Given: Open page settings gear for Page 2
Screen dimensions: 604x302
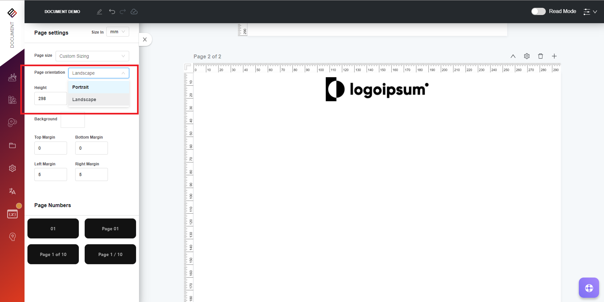Looking at the screenshot, I should (x=527, y=56).
